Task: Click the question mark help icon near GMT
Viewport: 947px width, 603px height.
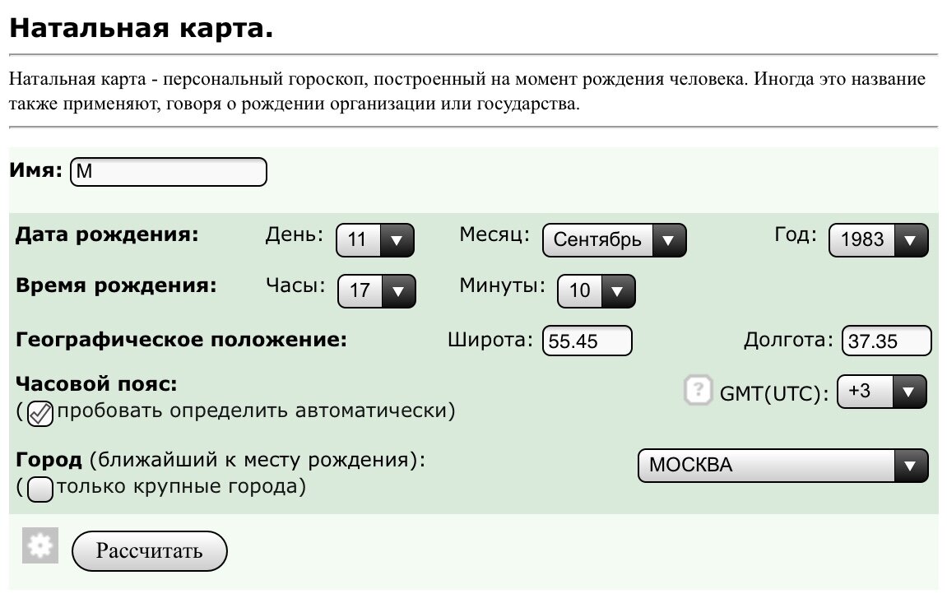Action: tap(698, 391)
